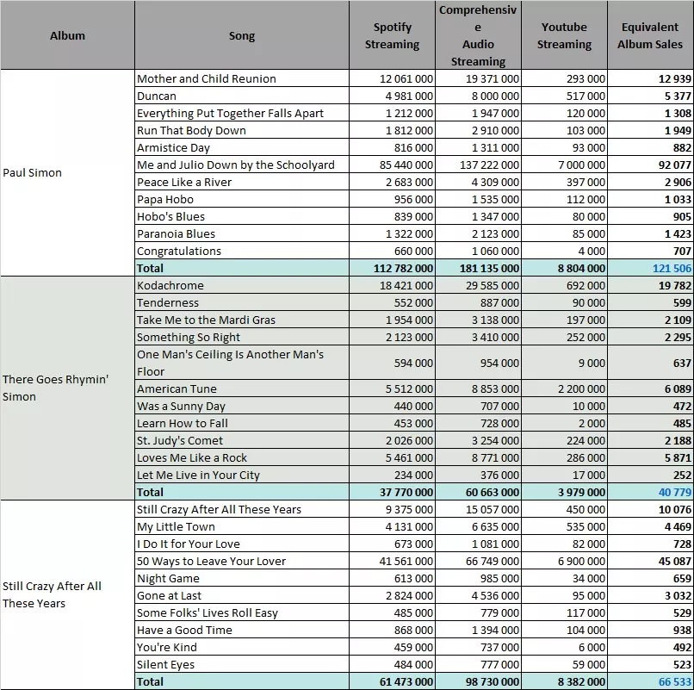Select the 'You're Kind' song cell
Screen dimensions: 694x690
tap(242, 647)
